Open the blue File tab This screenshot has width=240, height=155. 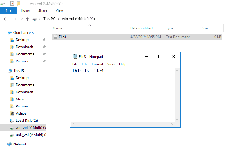(x=8, y=10)
